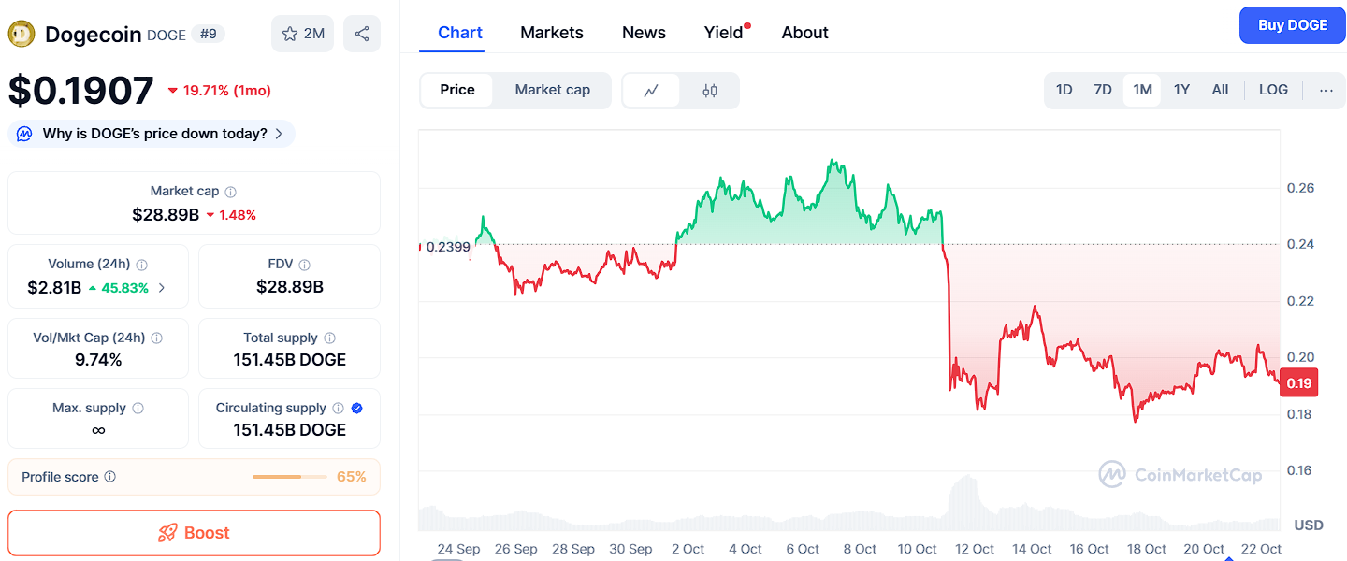This screenshot has width=1347, height=561.
Task: Toggle chart to Market cap view
Action: (x=552, y=91)
